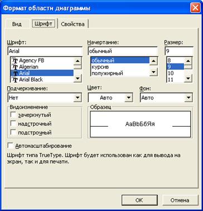The width and height of the screenshot is (203, 211).
Task: Click the Размер size input field
Action: click(x=179, y=51)
